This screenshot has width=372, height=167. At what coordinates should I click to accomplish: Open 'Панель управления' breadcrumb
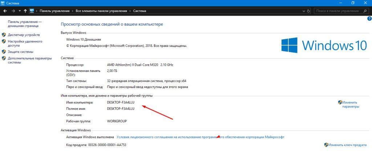54,11
